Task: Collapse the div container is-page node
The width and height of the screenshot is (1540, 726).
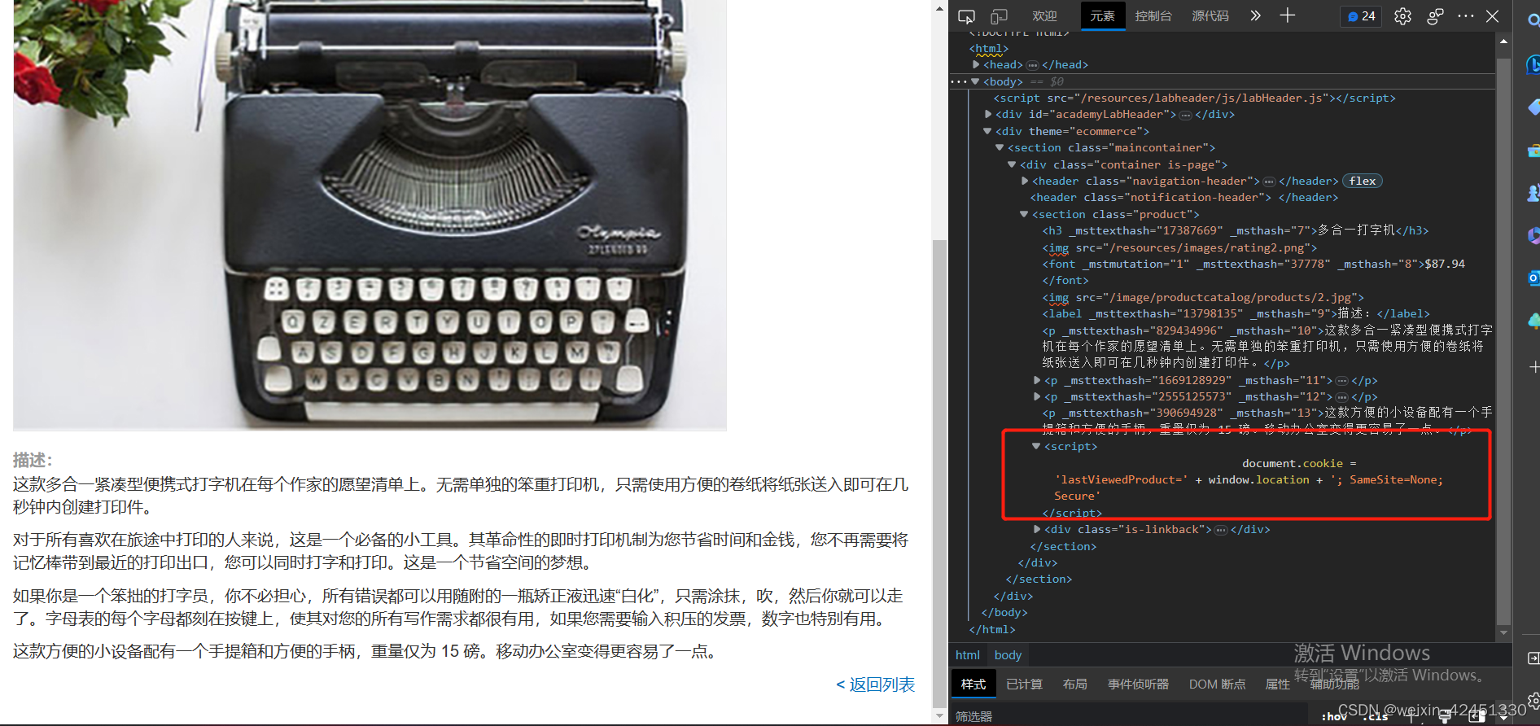Action: 1012,164
